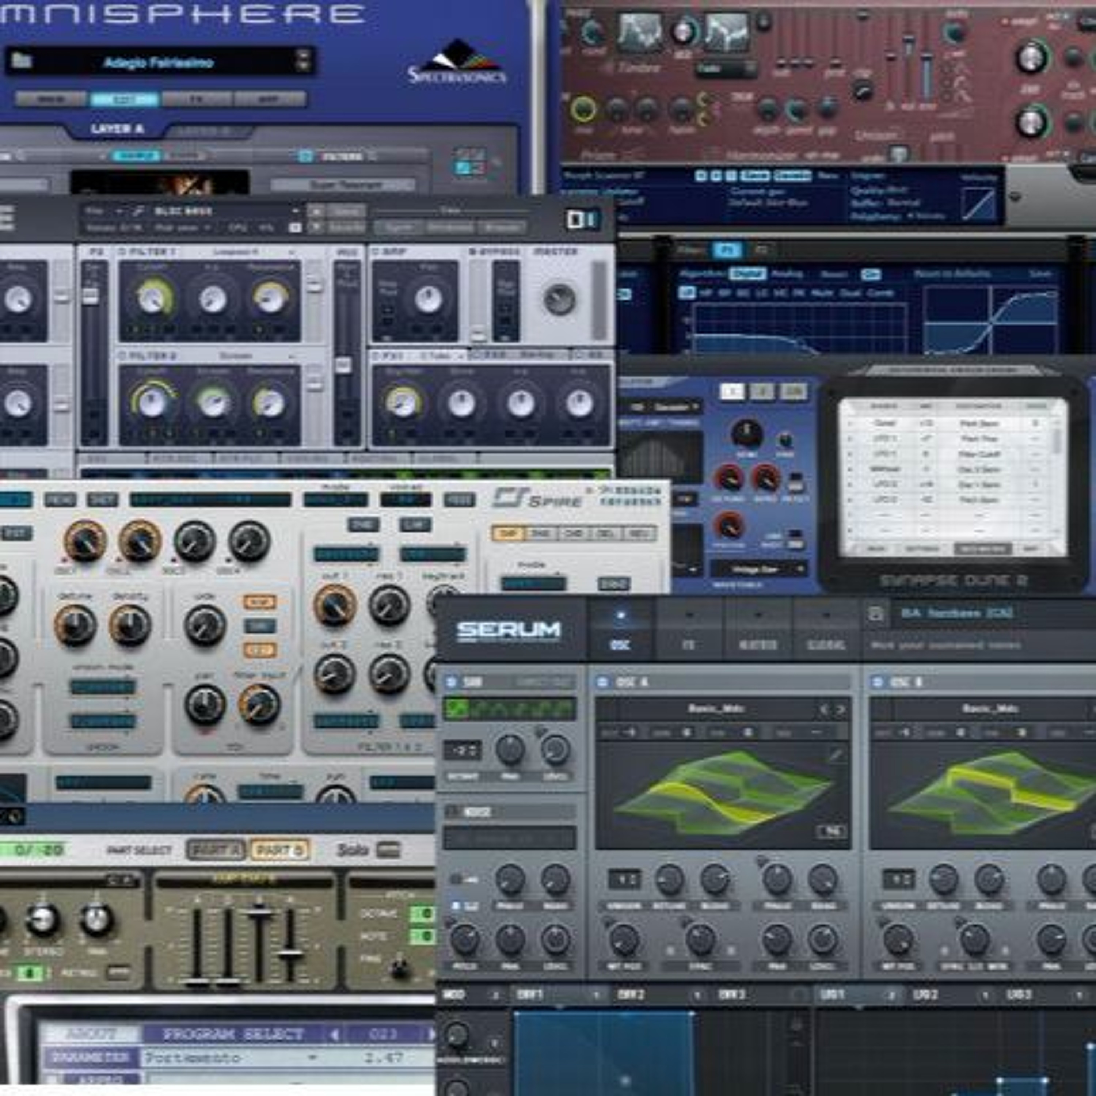The height and width of the screenshot is (1096, 1096).
Task: Toggle the Serum SUB oscillator on/off
Action: [452, 682]
